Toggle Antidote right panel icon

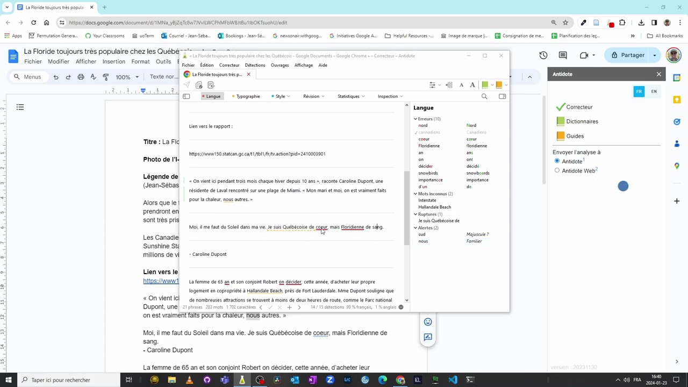502,97
